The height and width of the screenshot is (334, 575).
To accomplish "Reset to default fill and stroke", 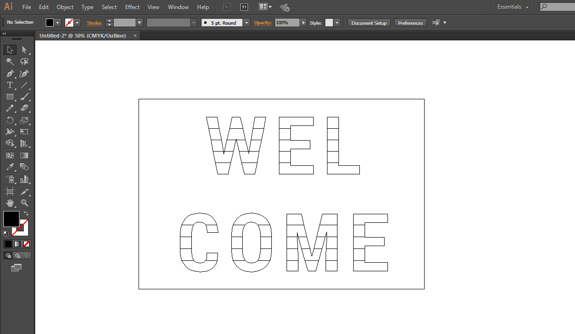I will [x=5, y=233].
